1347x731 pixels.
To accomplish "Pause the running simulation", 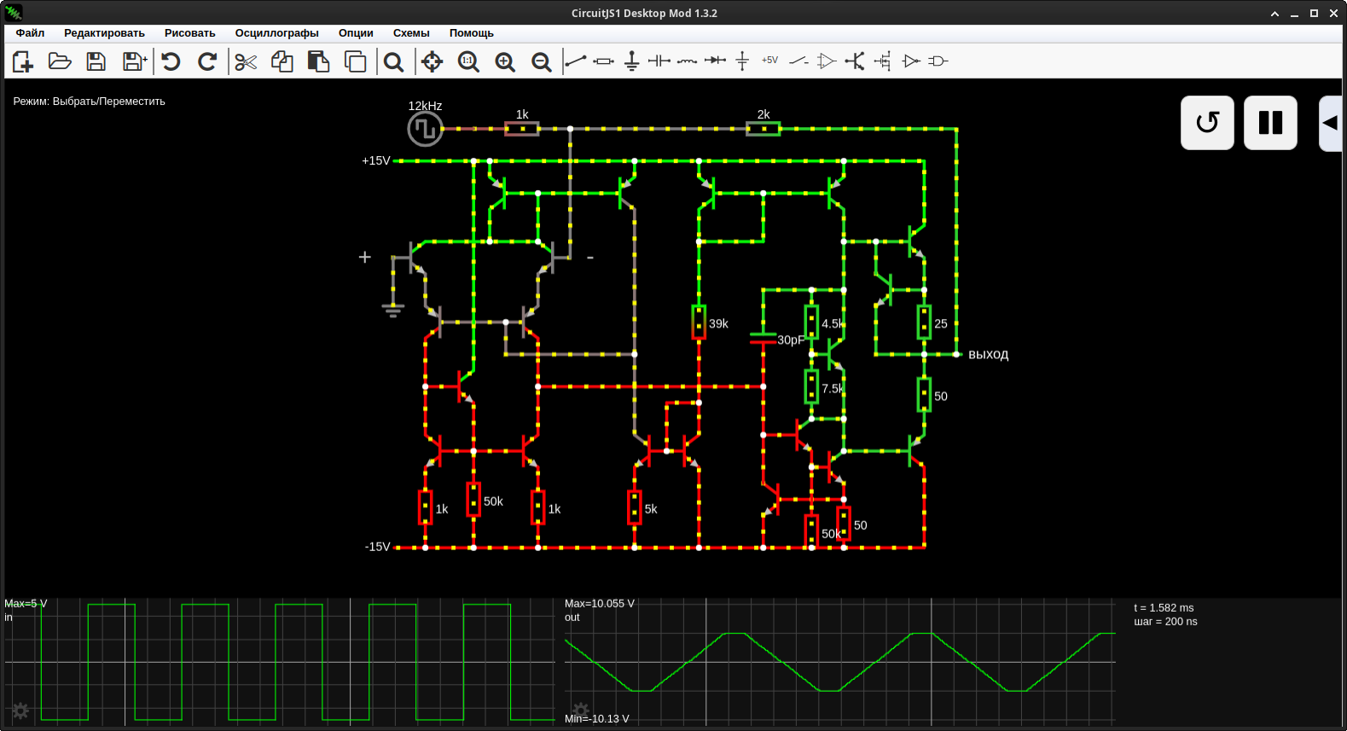I will click(x=1270, y=123).
